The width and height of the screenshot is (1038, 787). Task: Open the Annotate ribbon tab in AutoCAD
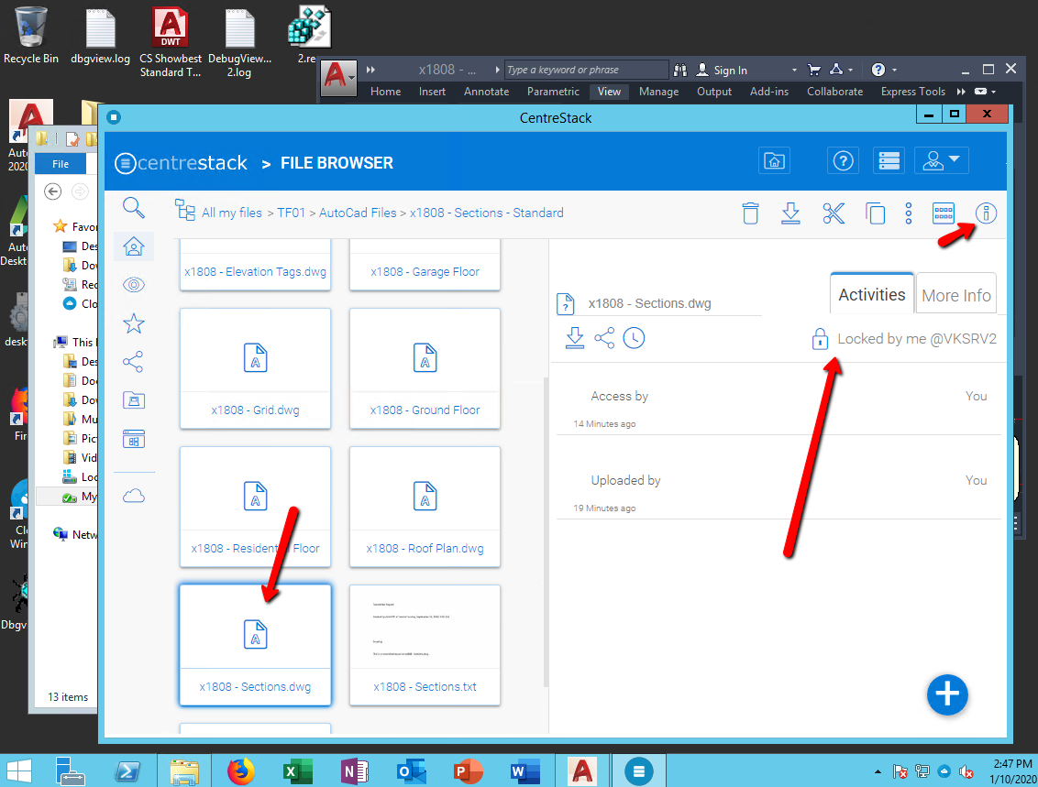[487, 92]
